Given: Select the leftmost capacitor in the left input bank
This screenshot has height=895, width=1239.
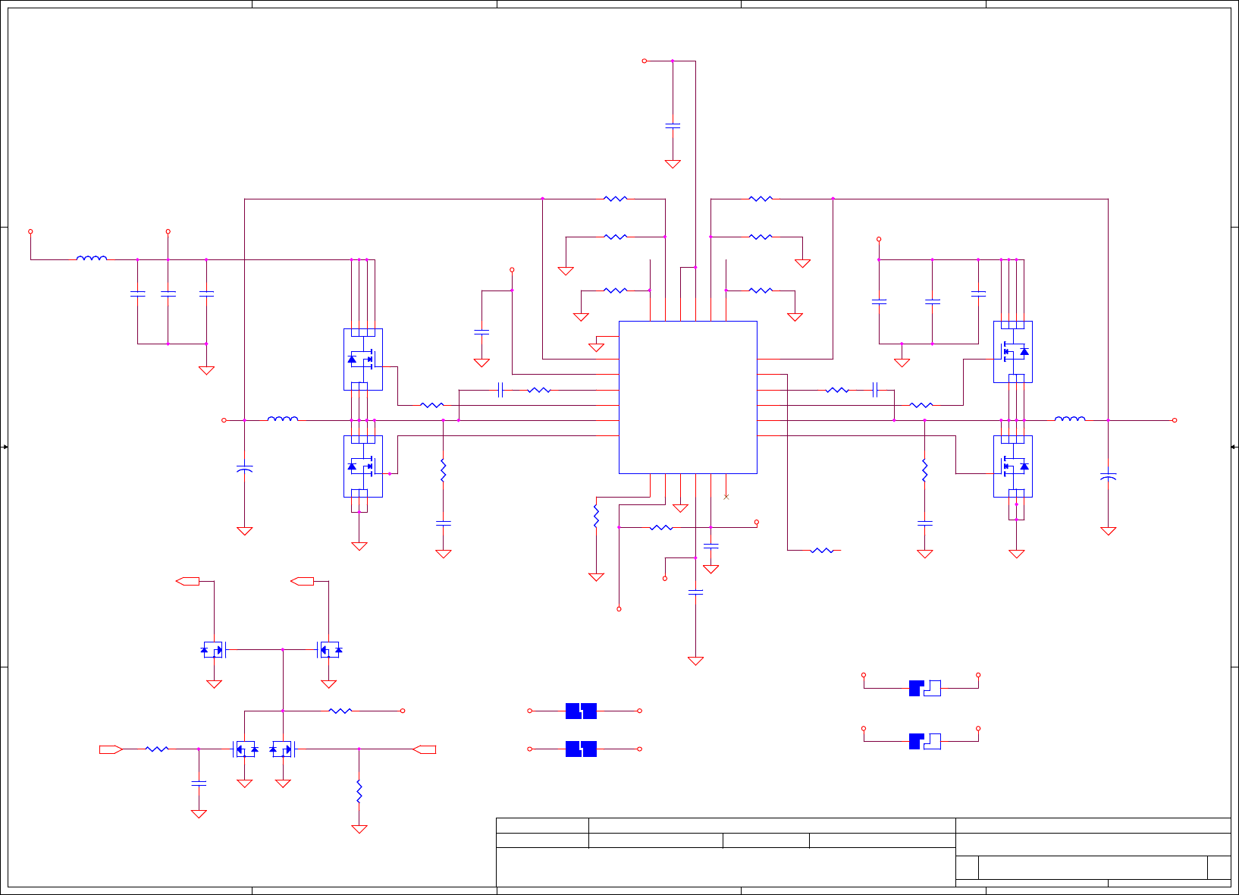Looking at the screenshot, I should [137, 294].
